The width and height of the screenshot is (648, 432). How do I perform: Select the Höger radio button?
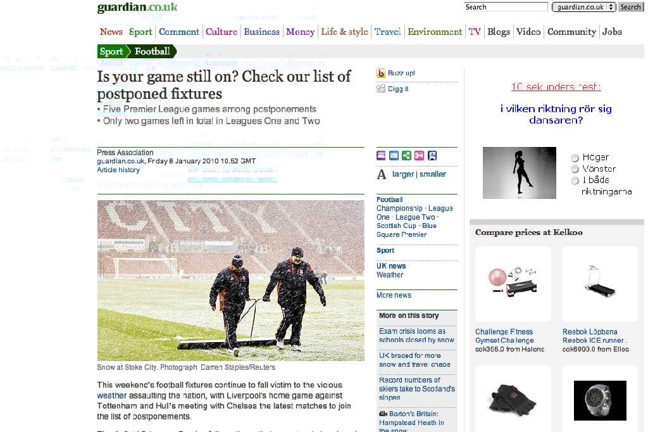click(575, 158)
